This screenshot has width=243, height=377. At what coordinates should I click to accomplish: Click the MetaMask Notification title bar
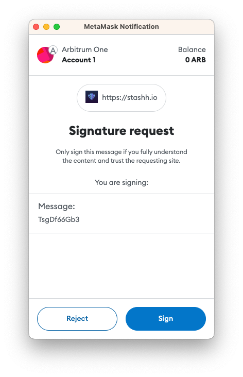(121, 27)
